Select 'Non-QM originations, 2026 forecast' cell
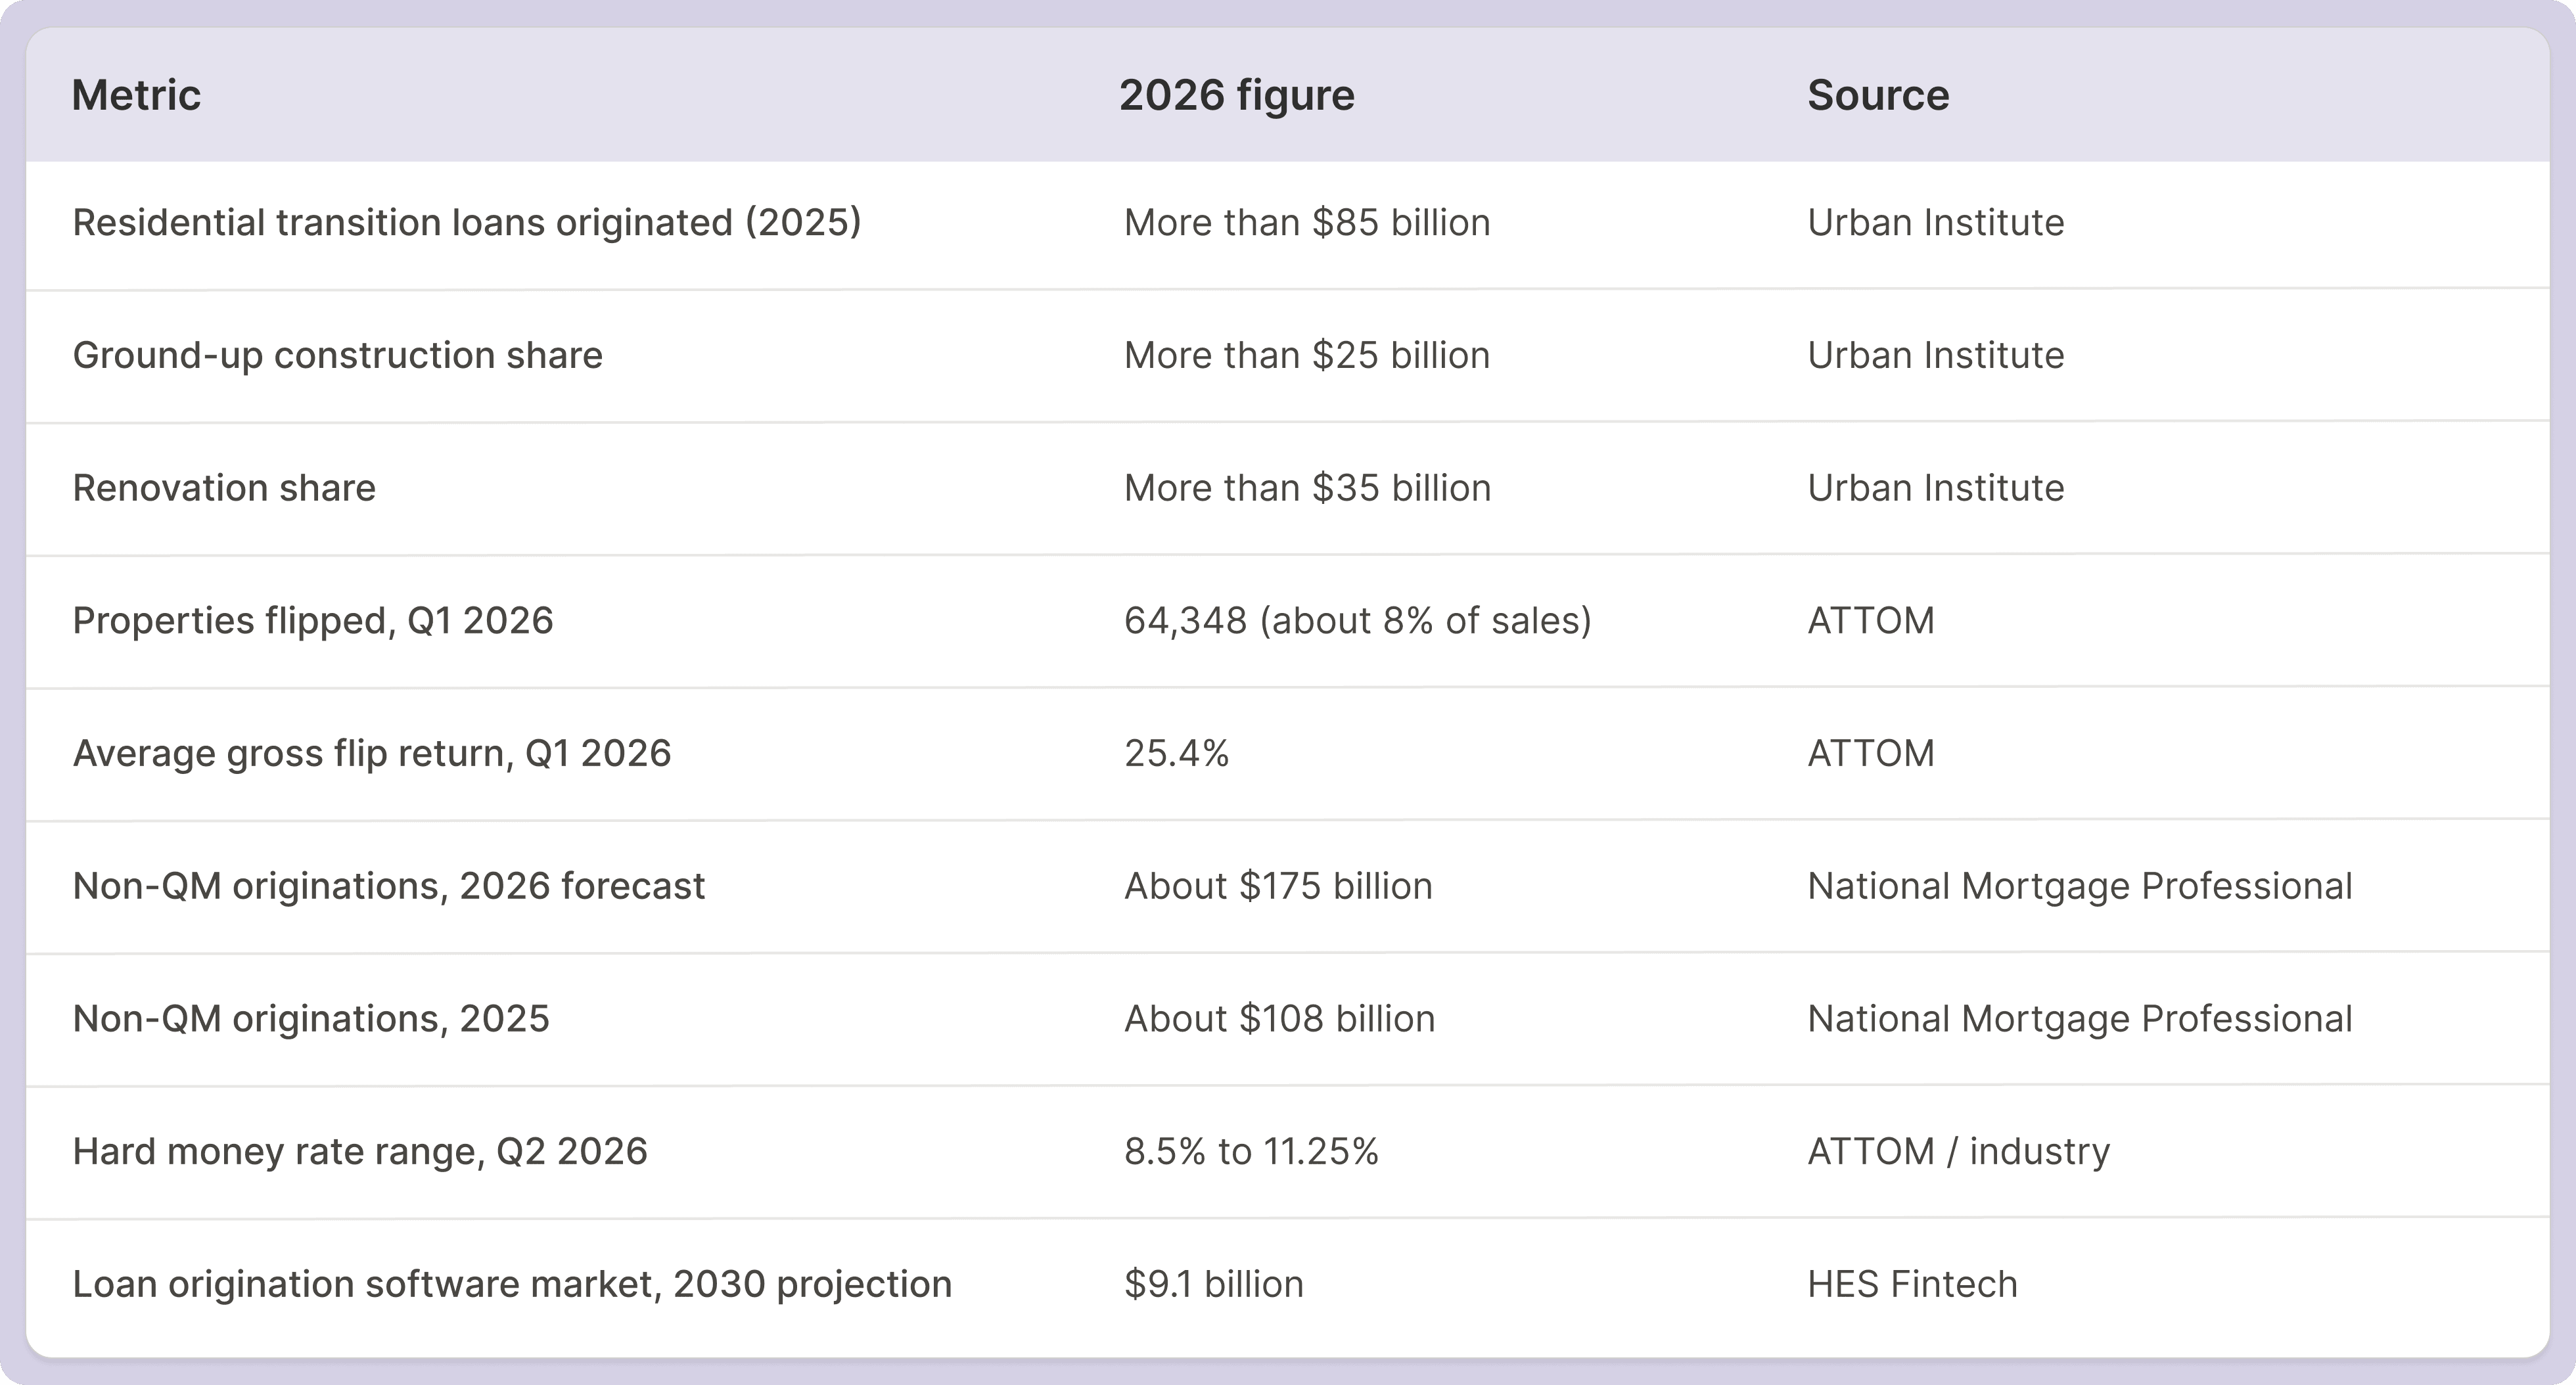The height and width of the screenshot is (1385, 2576). click(389, 887)
